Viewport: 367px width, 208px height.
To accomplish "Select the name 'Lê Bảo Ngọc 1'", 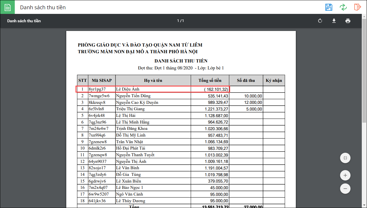I will pyautogui.click(x=130, y=187).
